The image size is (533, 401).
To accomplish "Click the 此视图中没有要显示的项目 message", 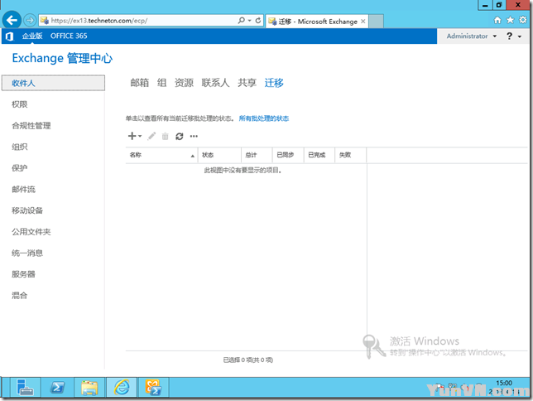I will [x=243, y=170].
